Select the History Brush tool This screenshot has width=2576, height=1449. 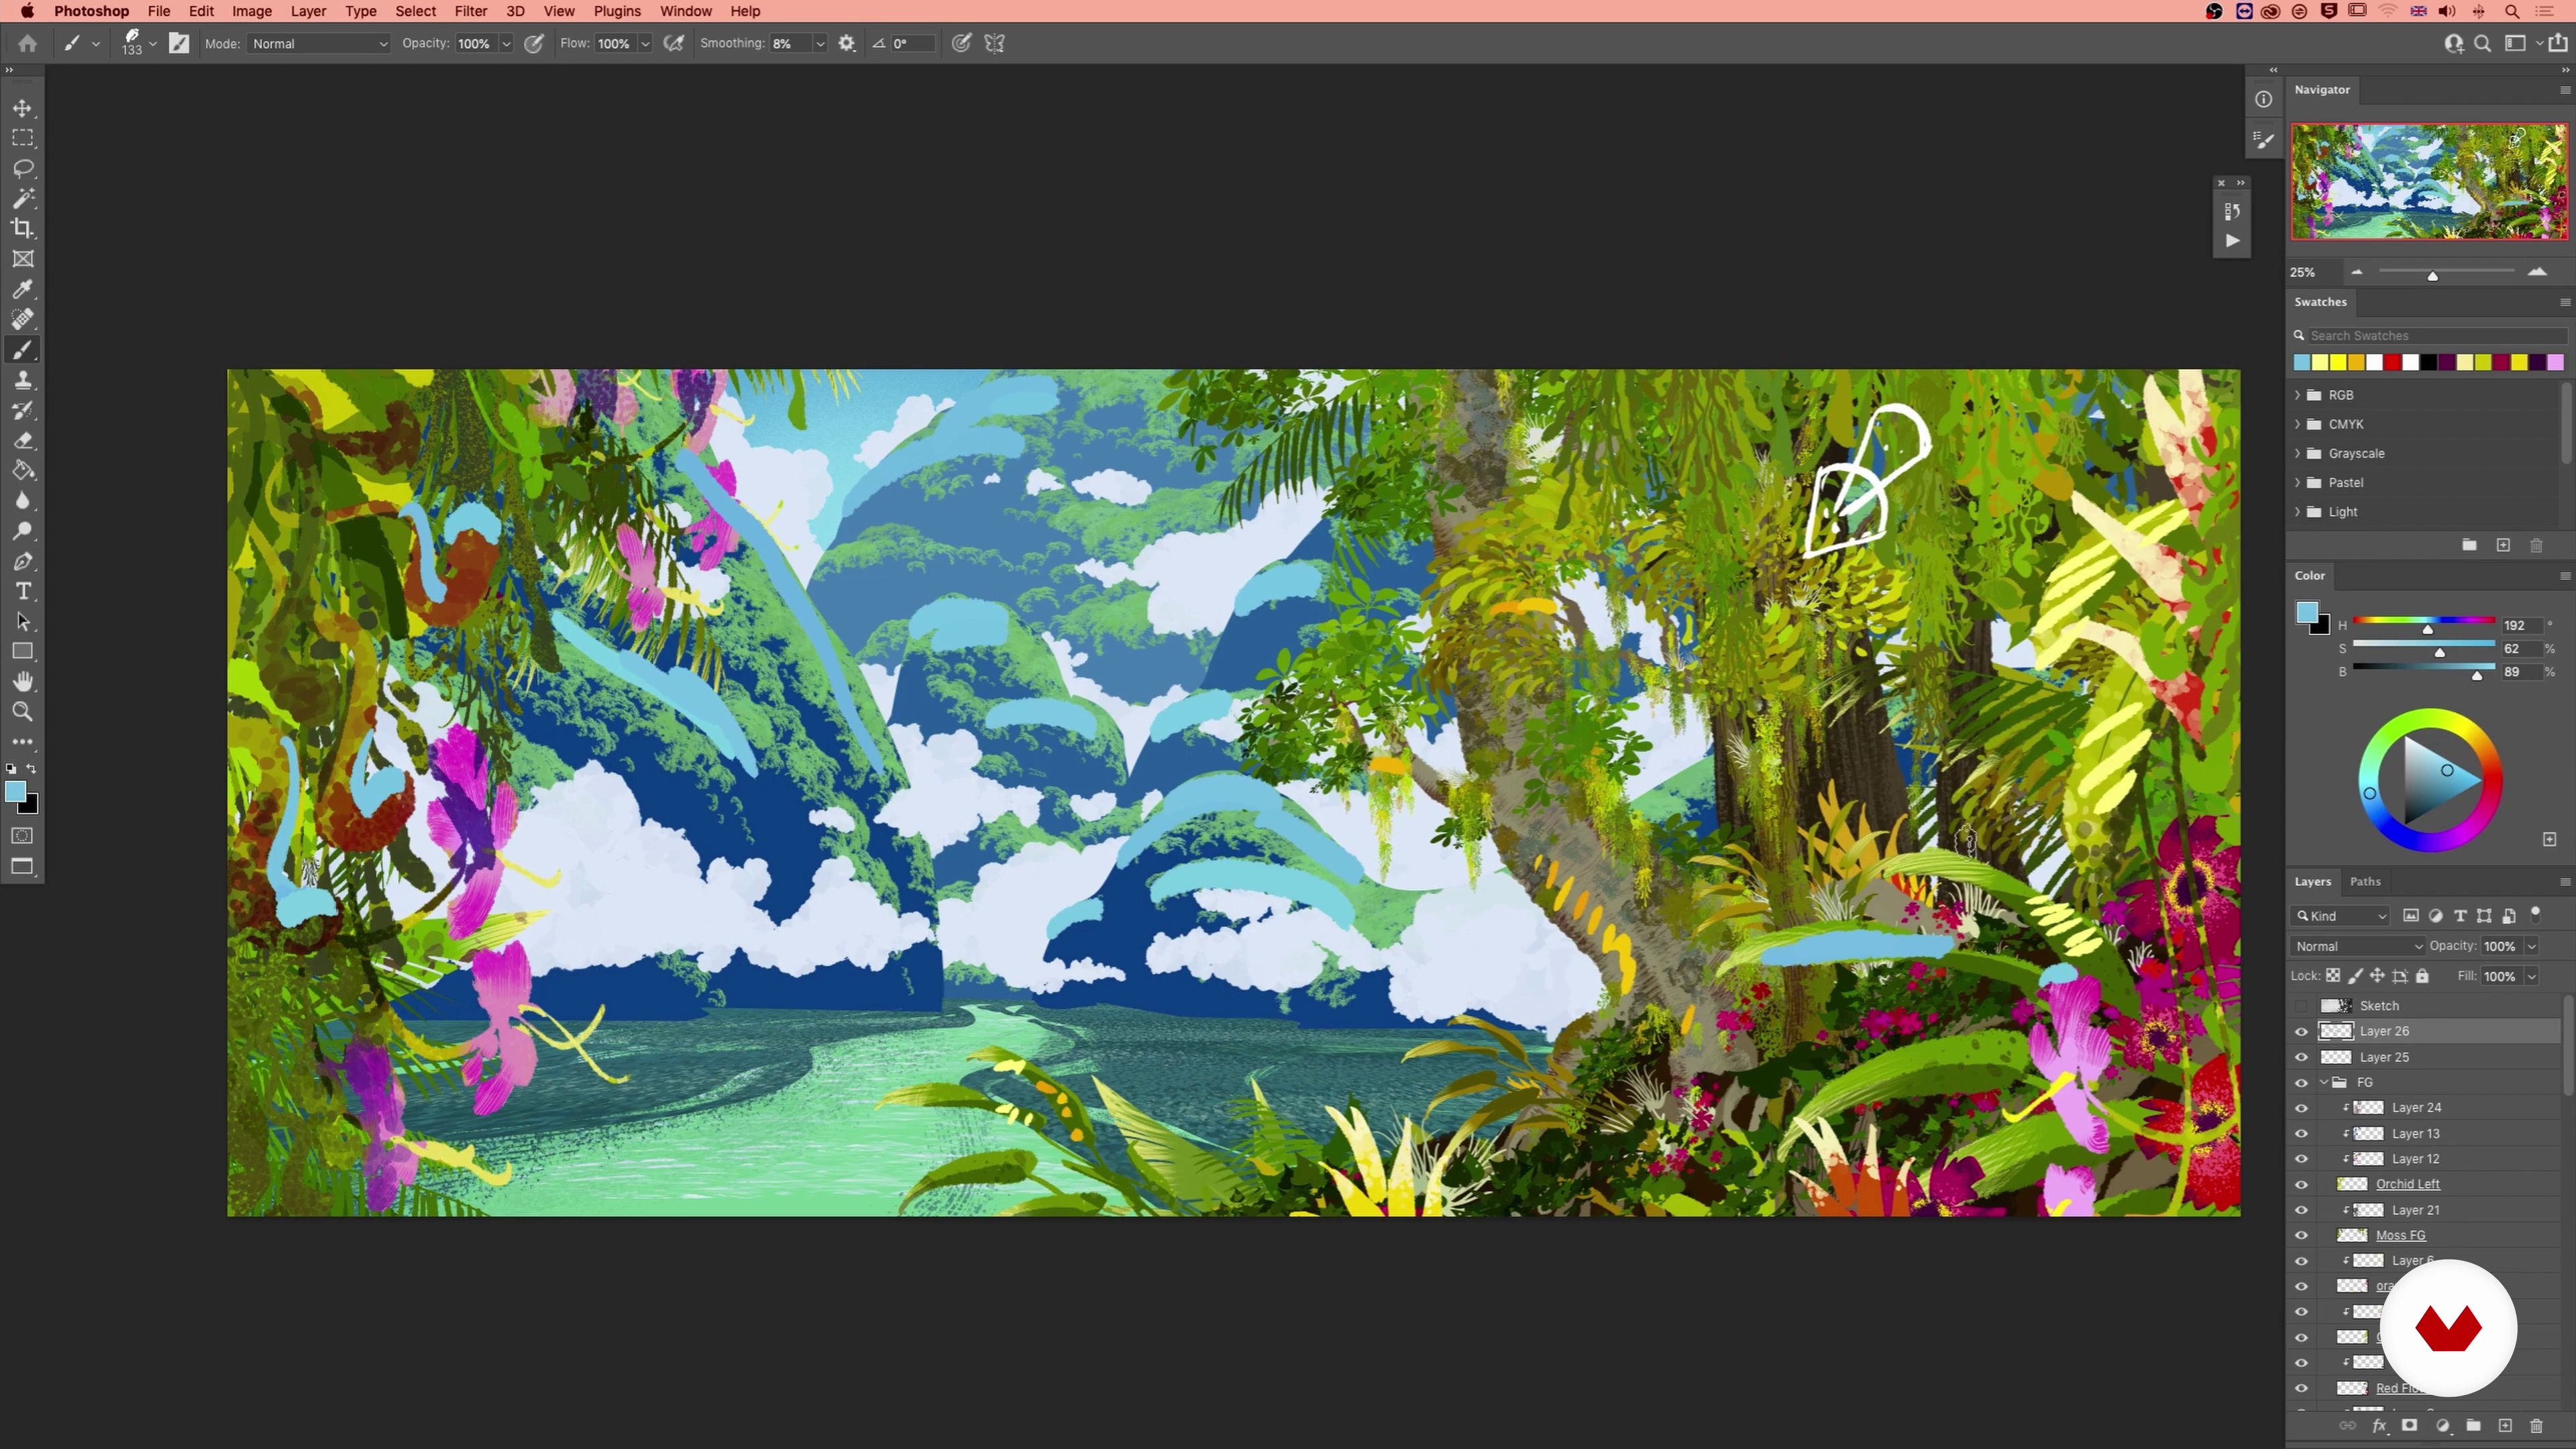22,410
